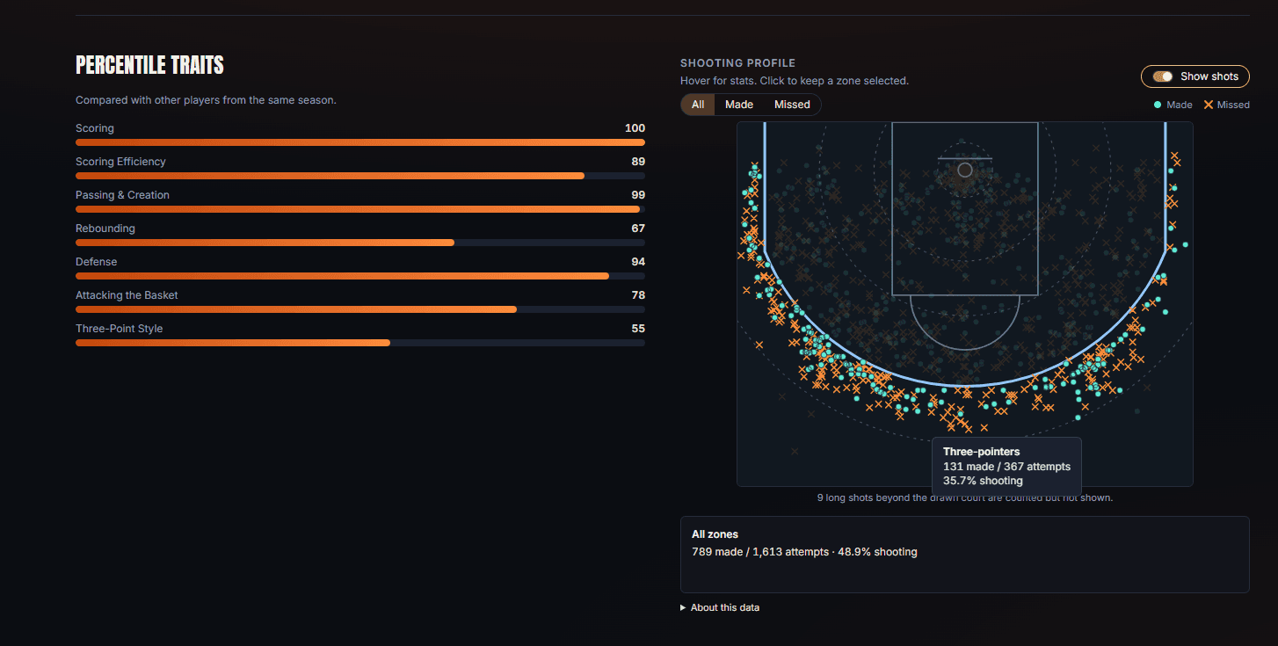Click the 35.7% shooting text

pos(983,481)
